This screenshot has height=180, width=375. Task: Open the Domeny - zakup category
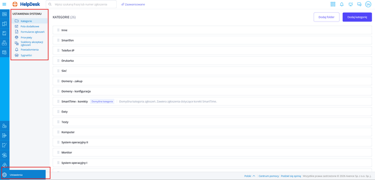point(212,81)
